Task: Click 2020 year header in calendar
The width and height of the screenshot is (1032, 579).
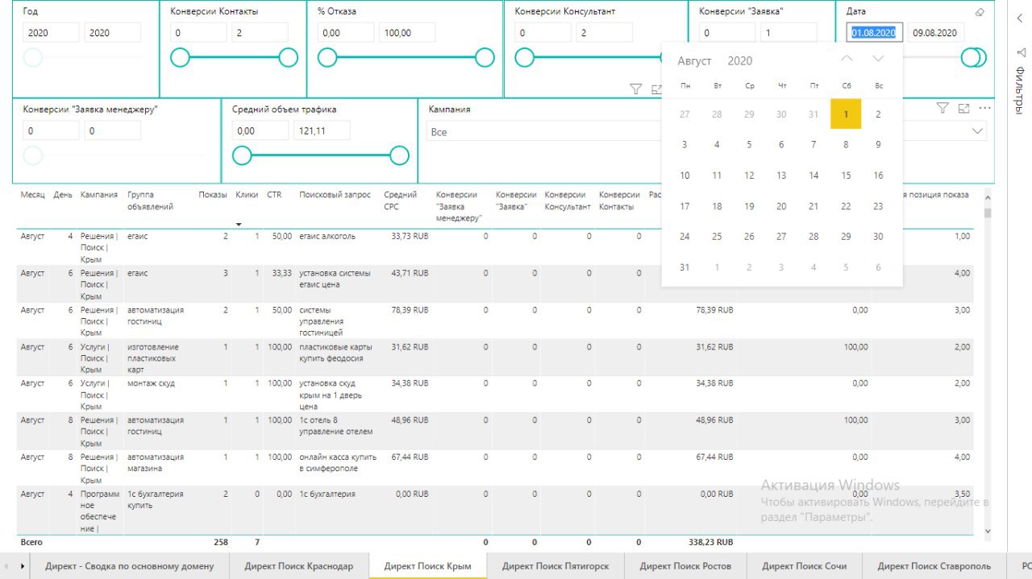Action: [x=739, y=61]
